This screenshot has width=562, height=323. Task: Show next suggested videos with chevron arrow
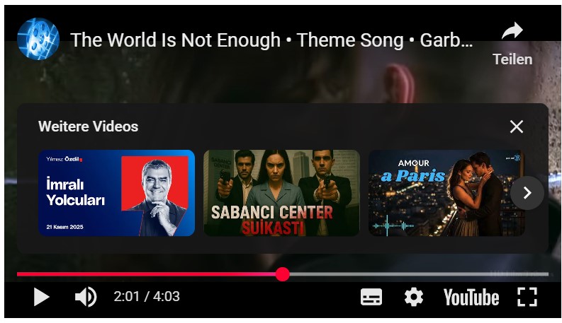[527, 193]
